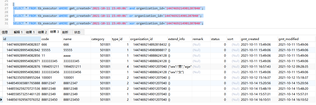Select gmt_modified cell 2021-10-14 15:57:31
Screen dimensions: 316x105
(296, 94)
